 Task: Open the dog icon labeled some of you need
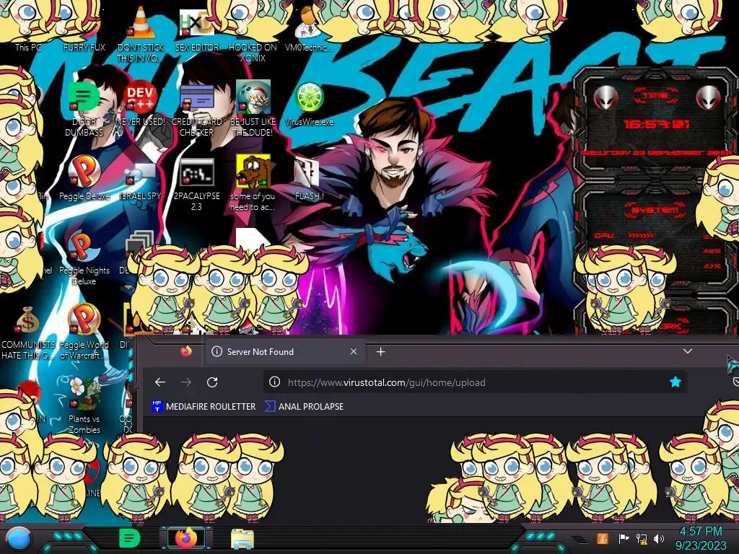(253, 183)
